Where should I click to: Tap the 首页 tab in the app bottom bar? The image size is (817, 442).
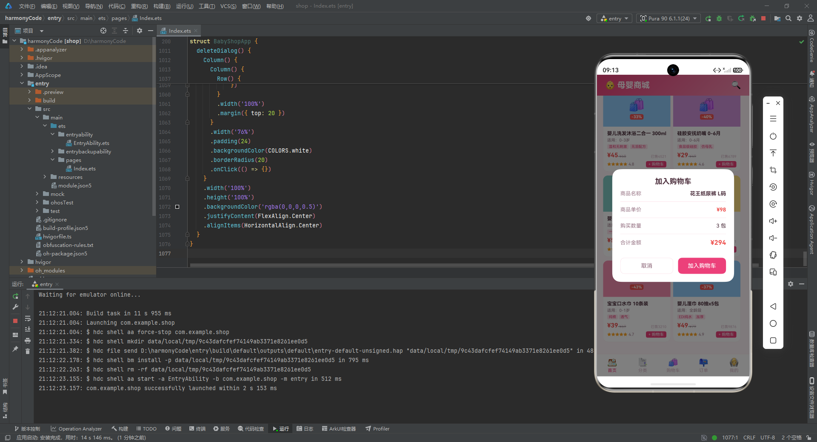(x=612, y=365)
